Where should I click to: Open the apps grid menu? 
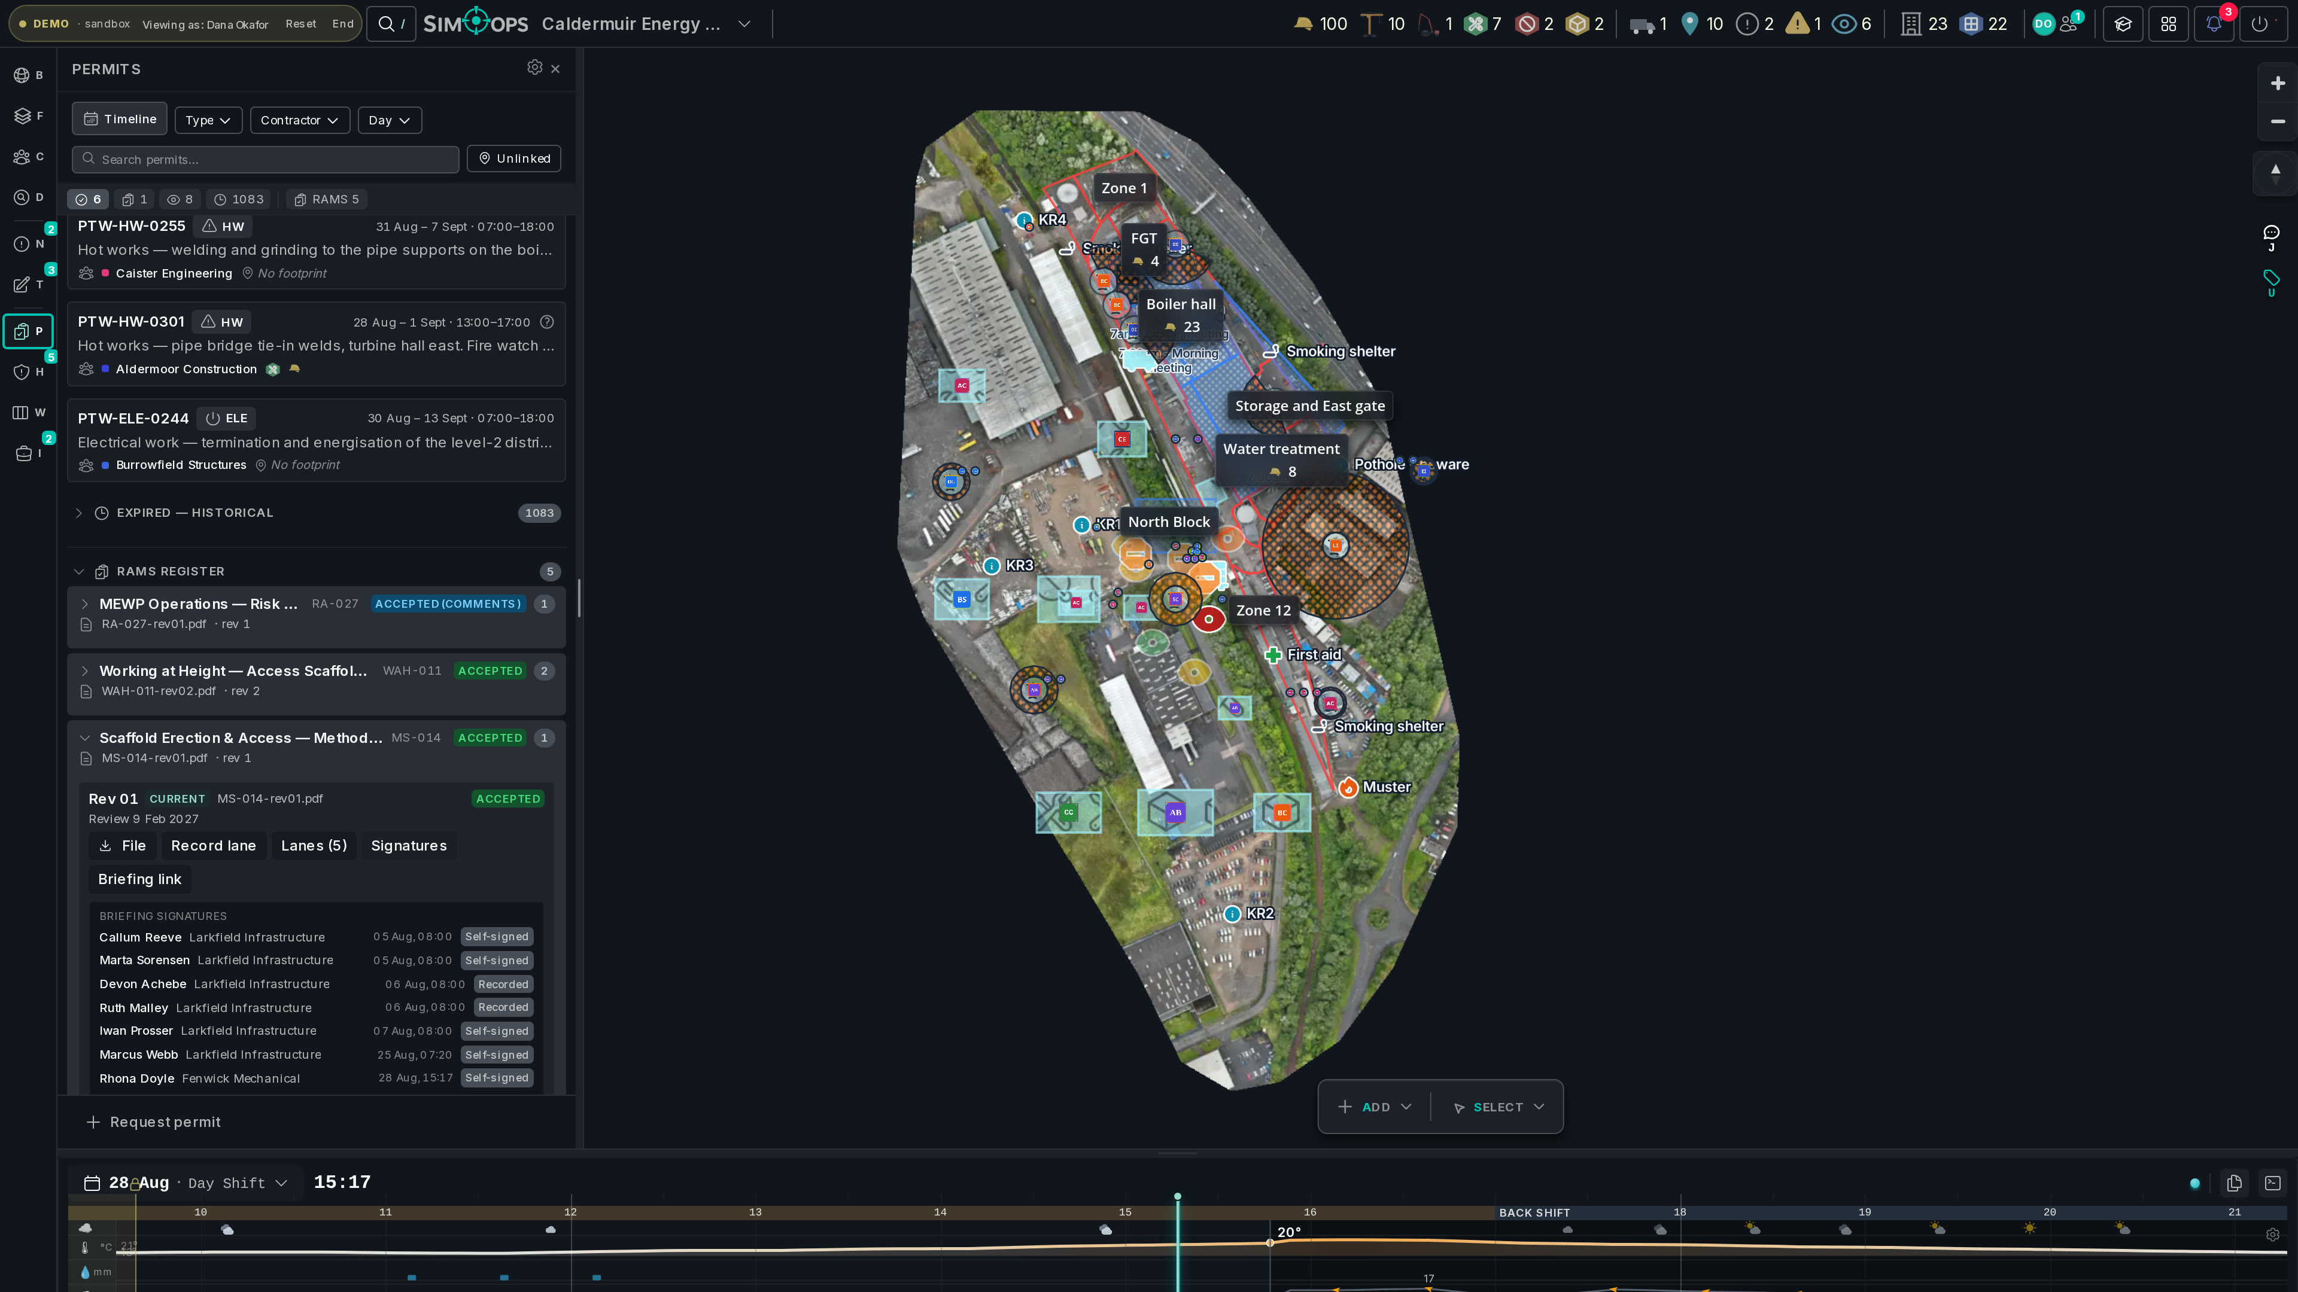[2169, 24]
